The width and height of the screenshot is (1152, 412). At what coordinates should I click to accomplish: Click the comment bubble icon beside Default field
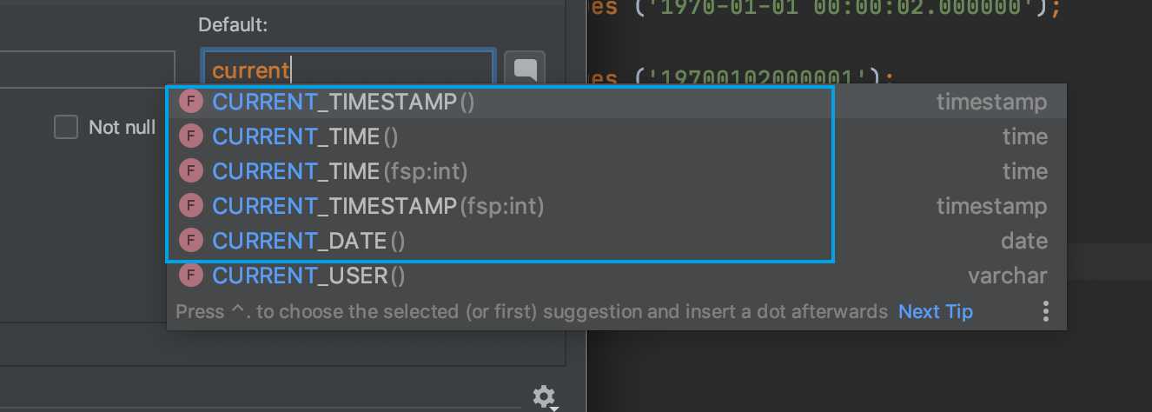click(x=525, y=70)
